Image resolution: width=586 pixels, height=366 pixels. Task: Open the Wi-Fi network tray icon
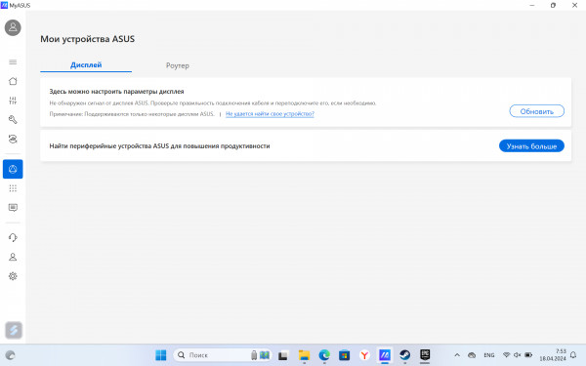tap(506, 355)
